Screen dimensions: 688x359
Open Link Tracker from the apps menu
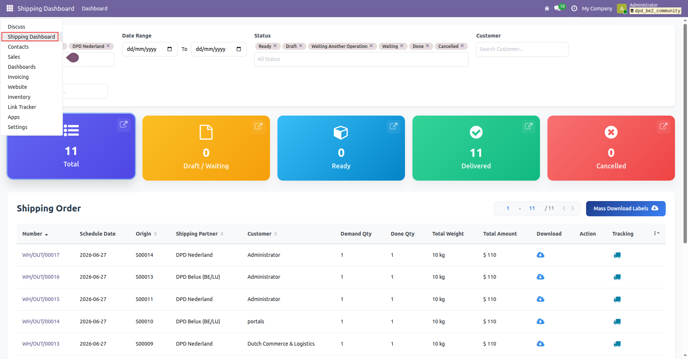[x=22, y=107]
